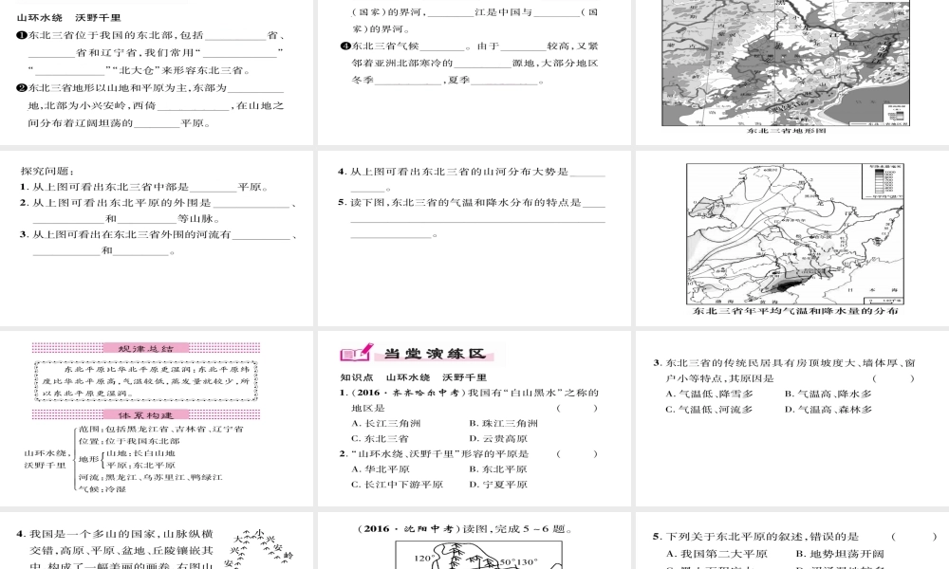Viewport: 949px width, 569px height.
Task: Click the 体系构建 banner label
Action: pos(145,414)
